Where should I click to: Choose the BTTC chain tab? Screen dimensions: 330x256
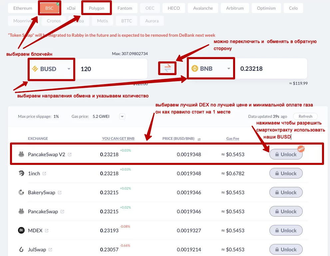pyautogui.click(x=127, y=21)
